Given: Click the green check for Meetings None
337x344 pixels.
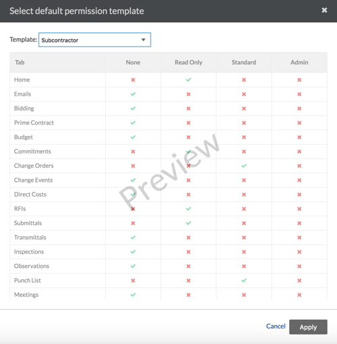Looking at the screenshot, I should pos(133,295).
